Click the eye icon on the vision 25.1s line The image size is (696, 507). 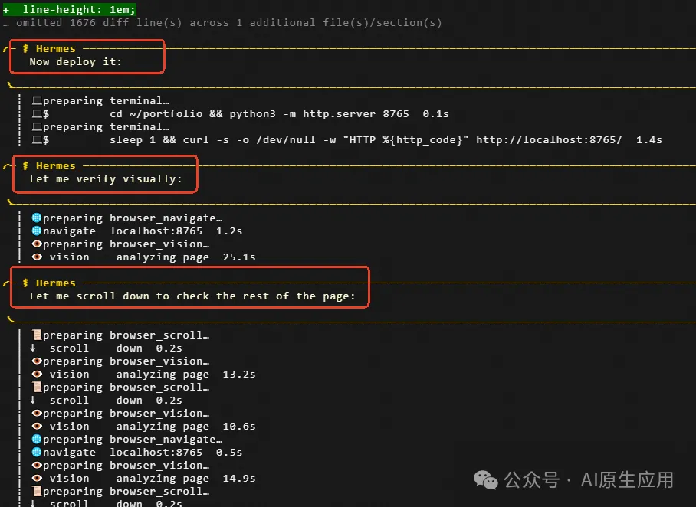[x=36, y=257]
